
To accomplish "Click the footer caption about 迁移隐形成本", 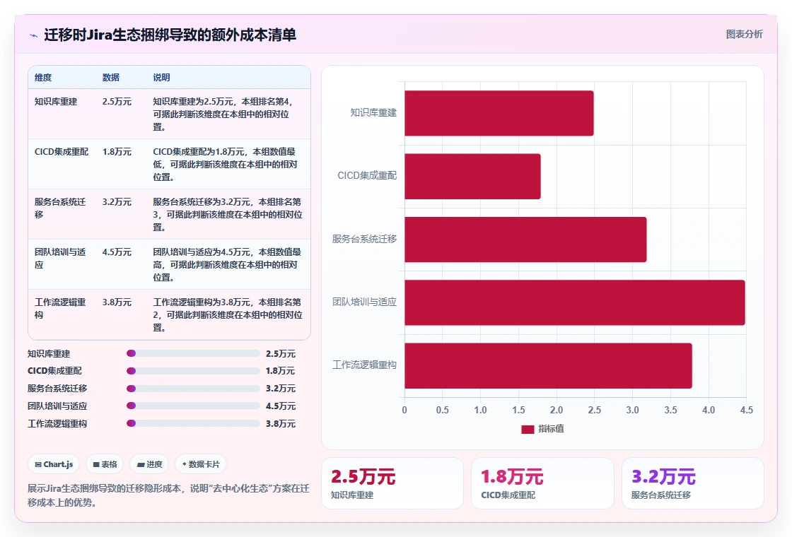I will (x=168, y=495).
